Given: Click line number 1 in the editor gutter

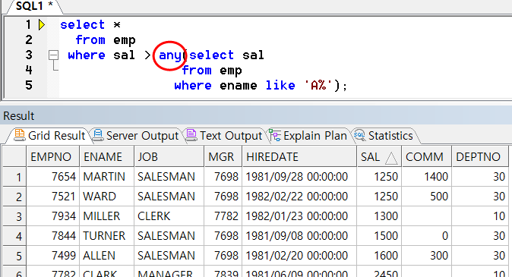Looking at the screenshot, I should pyautogui.click(x=28, y=25).
